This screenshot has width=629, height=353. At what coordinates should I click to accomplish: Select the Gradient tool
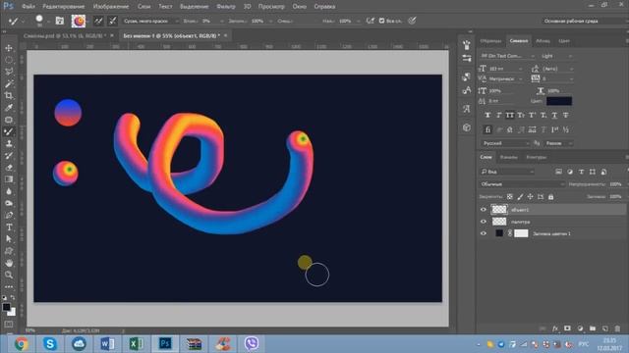pos(9,179)
